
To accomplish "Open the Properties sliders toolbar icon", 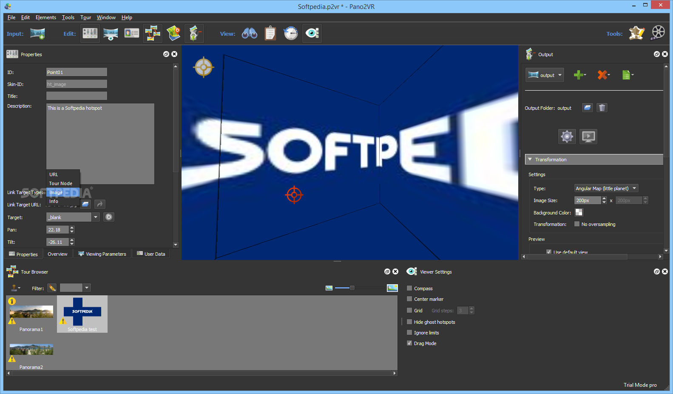I will 90,33.
